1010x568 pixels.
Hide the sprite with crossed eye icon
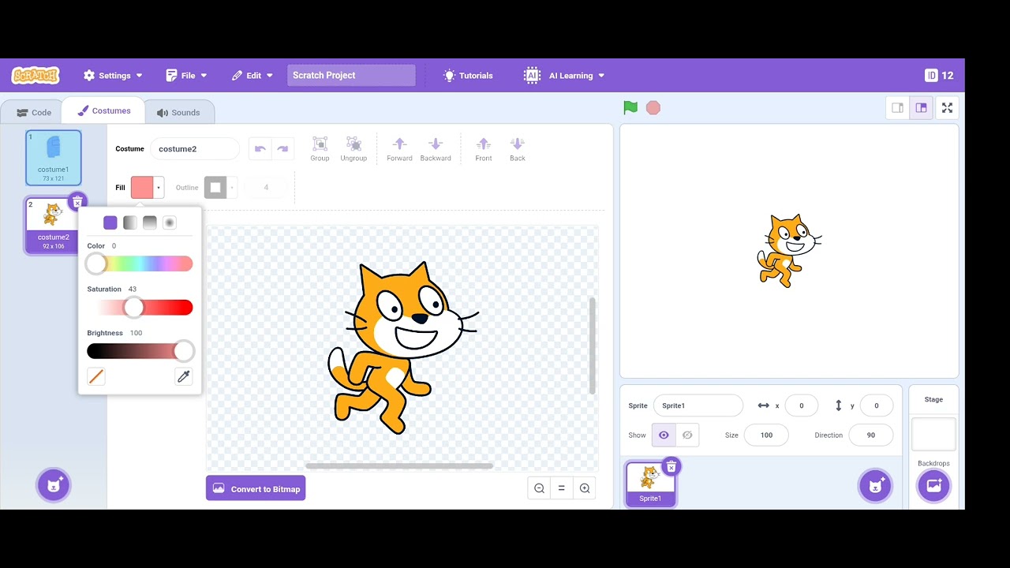pos(687,435)
